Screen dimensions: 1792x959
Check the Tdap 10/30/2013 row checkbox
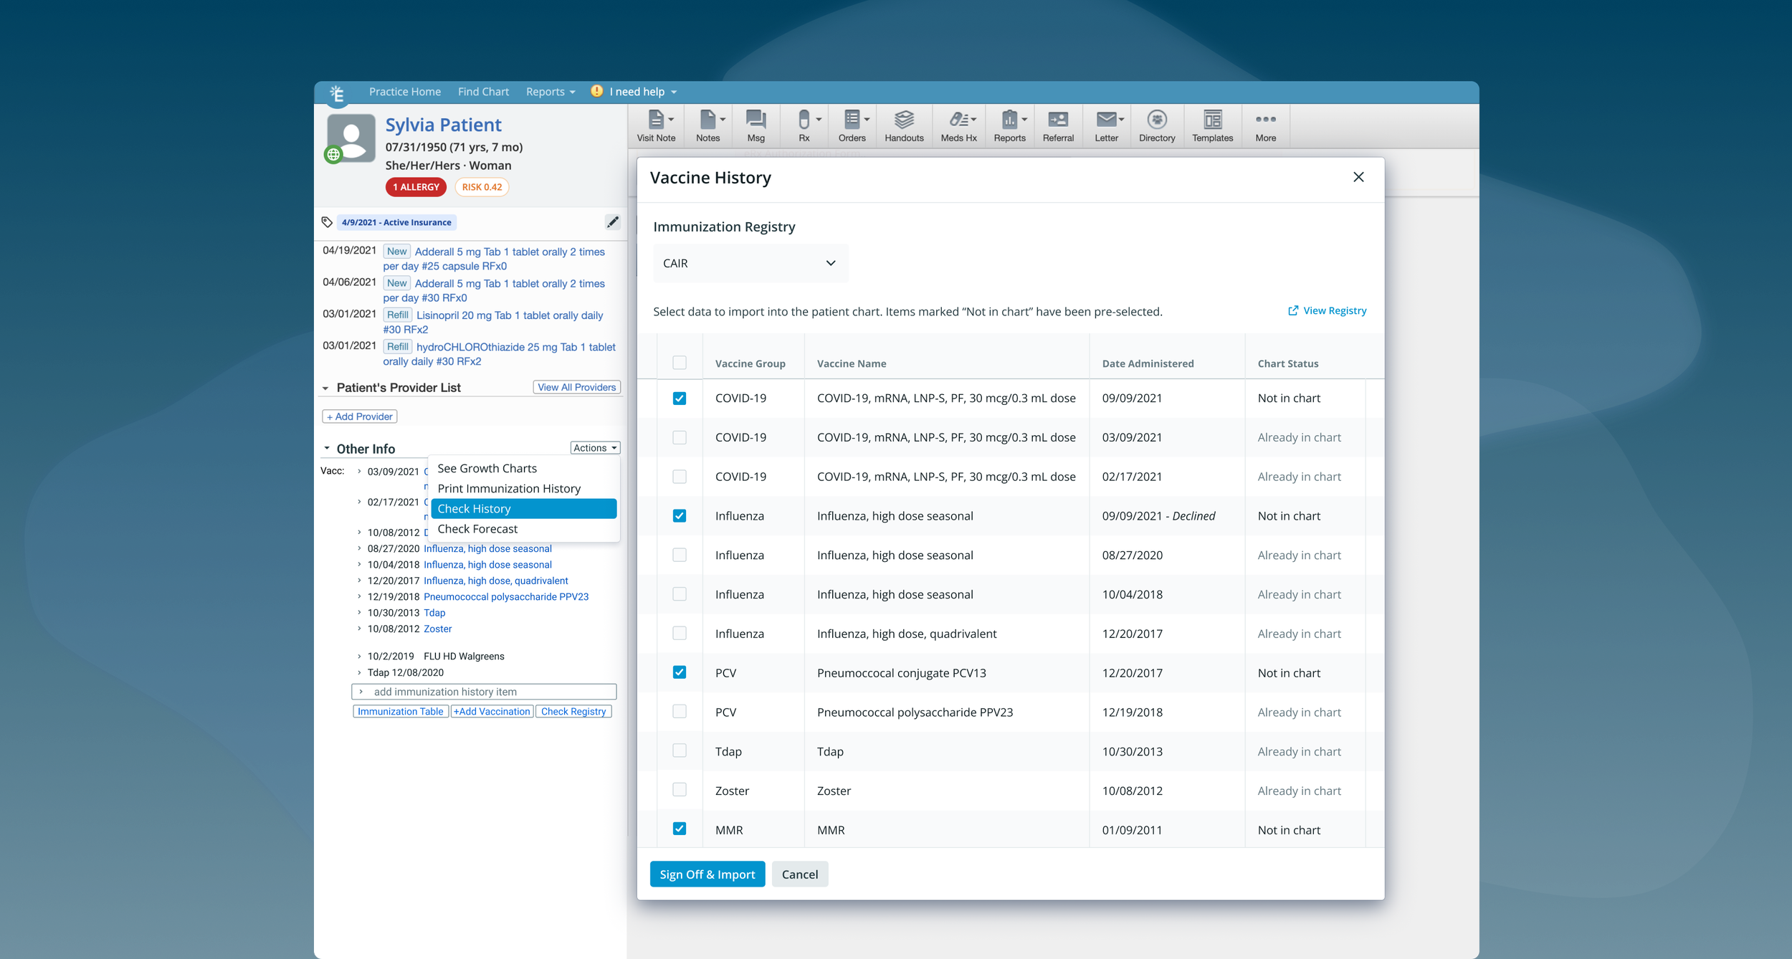click(x=680, y=750)
